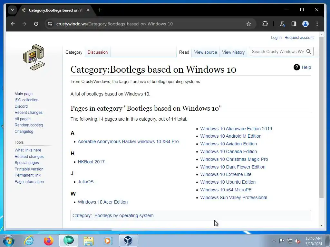Open All pages sidebar link
The width and height of the screenshot is (330, 247).
[x=23, y=119]
